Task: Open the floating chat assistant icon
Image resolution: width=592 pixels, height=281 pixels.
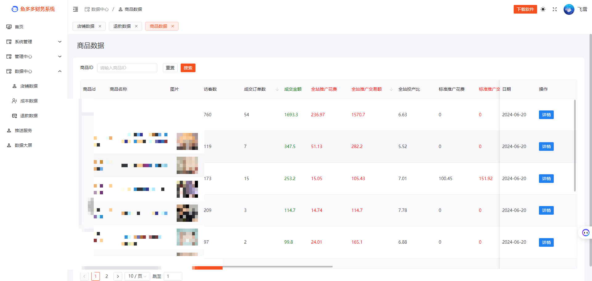Action: [586, 233]
